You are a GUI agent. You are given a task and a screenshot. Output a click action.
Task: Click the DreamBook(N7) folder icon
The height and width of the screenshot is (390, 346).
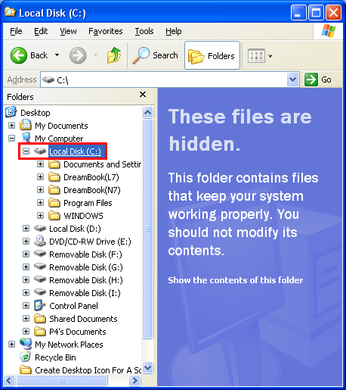pos(54,190)
